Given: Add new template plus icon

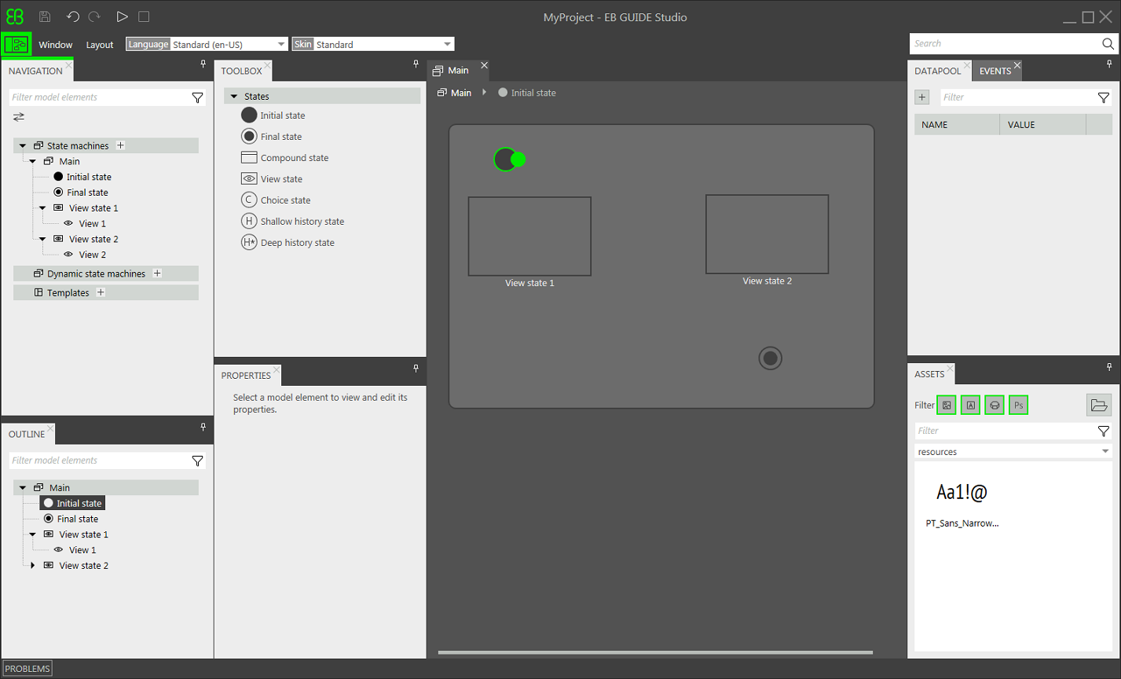Looking at the screenshot, I should pos(101,292).
